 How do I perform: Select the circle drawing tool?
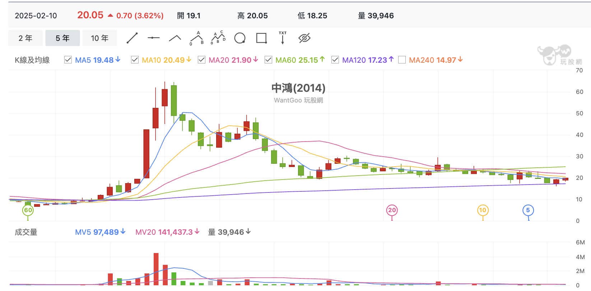(x=240, y=38)
